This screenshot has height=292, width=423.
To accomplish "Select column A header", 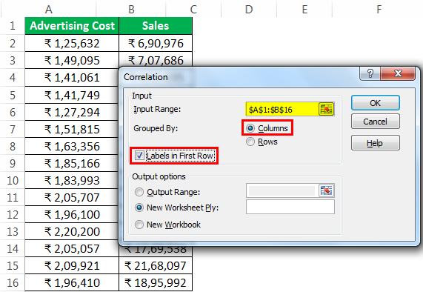I will [49, 9].
